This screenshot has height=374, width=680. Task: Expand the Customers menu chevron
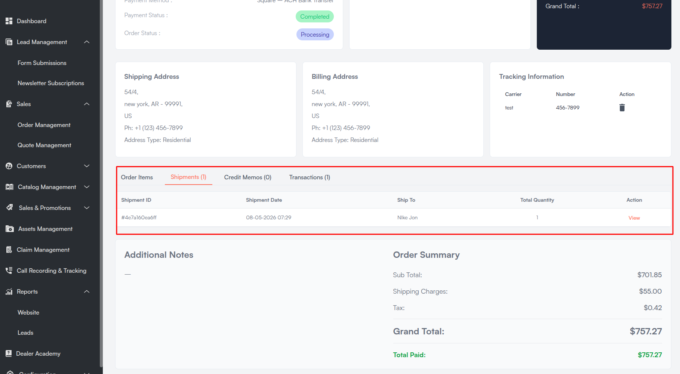[x=87, y=166]
